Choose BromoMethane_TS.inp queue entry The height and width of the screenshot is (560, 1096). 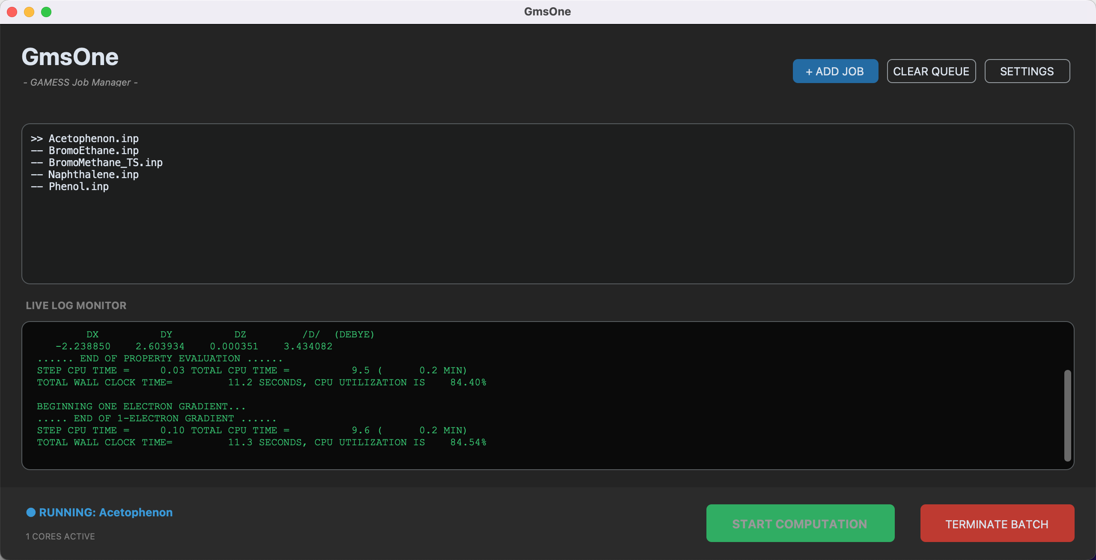click(x=105, y=163)
